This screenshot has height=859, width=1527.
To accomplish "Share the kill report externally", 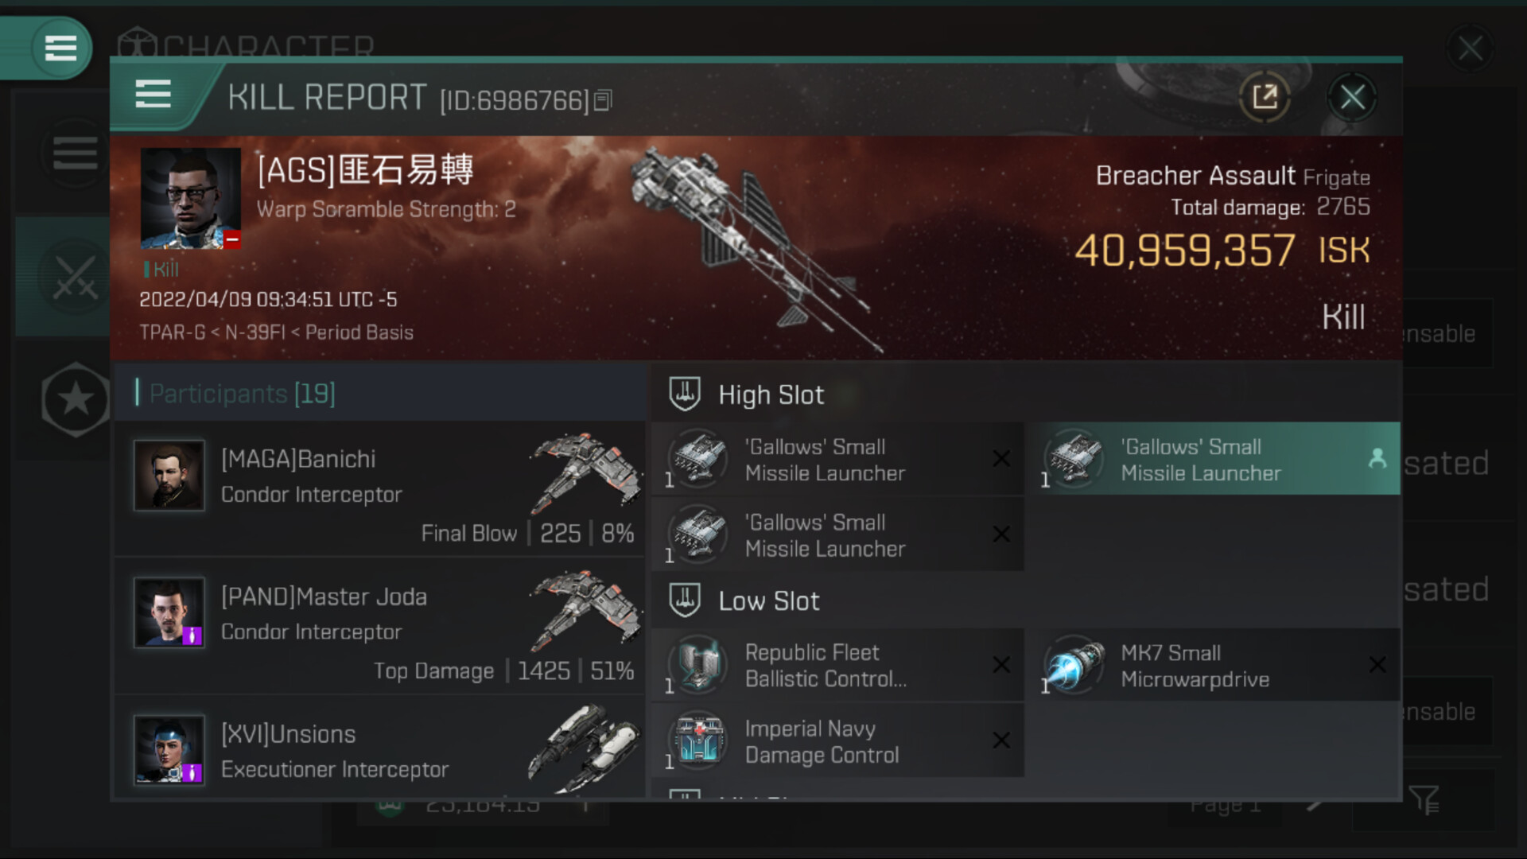I will (1265, 97).
